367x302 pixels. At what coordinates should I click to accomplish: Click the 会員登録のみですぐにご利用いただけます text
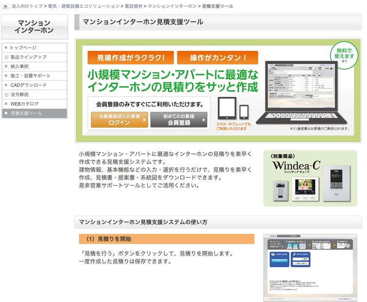click(150, 104)
